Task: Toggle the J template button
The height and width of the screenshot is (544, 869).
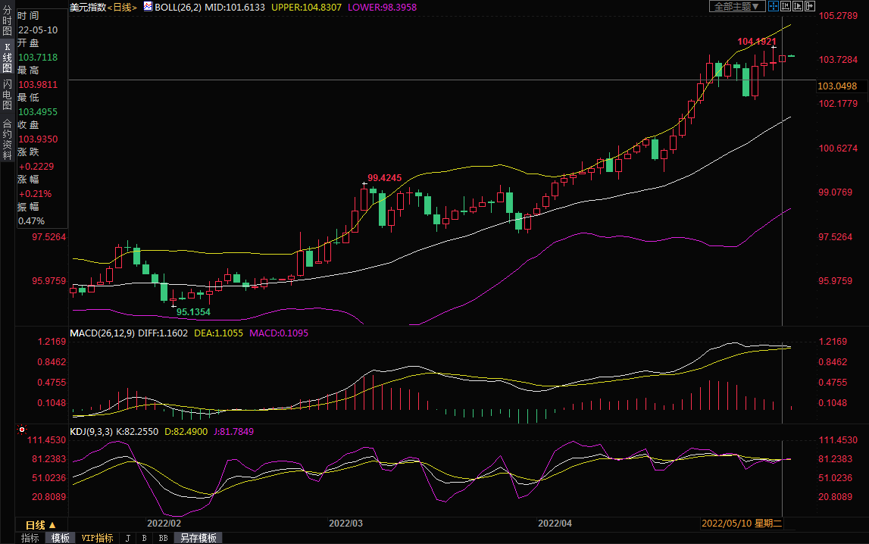Action: click(x=127, y=538)
